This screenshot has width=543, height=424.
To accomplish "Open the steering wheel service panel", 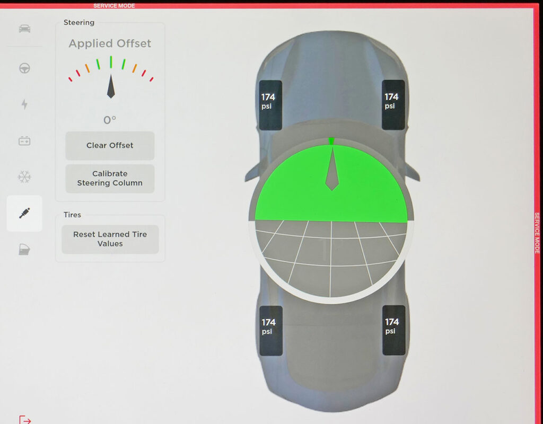I will click(x=23, y=68).
